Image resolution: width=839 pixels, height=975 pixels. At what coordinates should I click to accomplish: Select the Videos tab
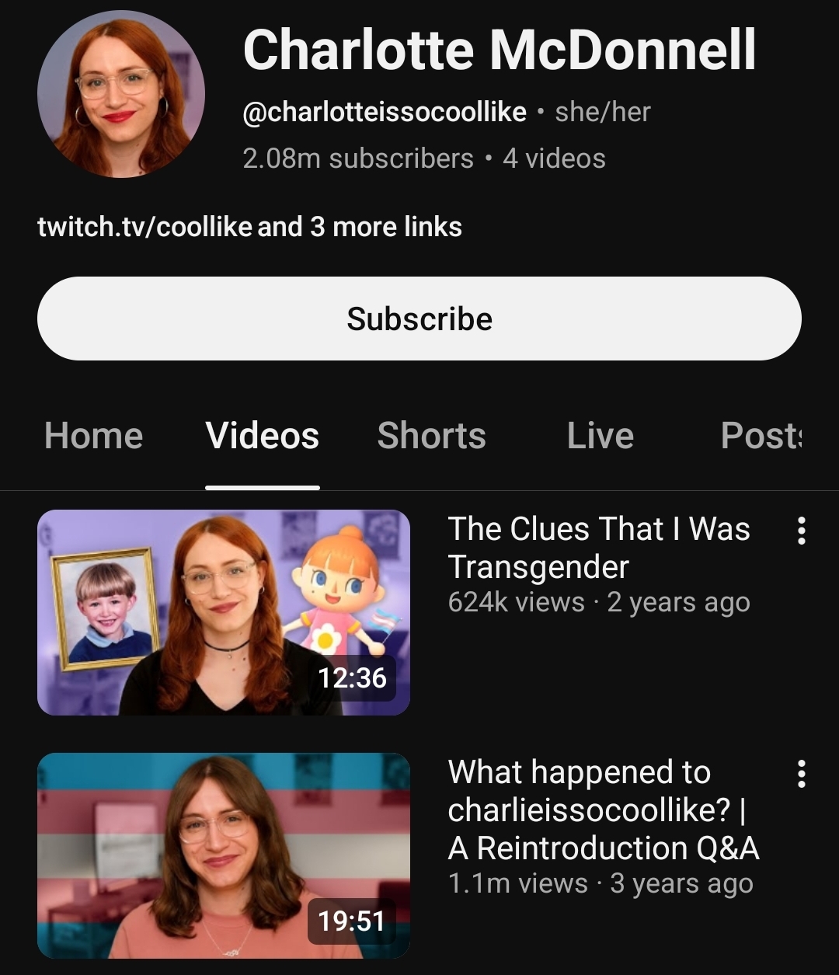click(x=263, y=435)
